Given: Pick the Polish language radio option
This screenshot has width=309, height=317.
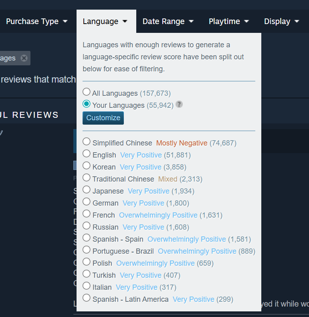Looking at the screenshot, I should (x=86, y=262).
